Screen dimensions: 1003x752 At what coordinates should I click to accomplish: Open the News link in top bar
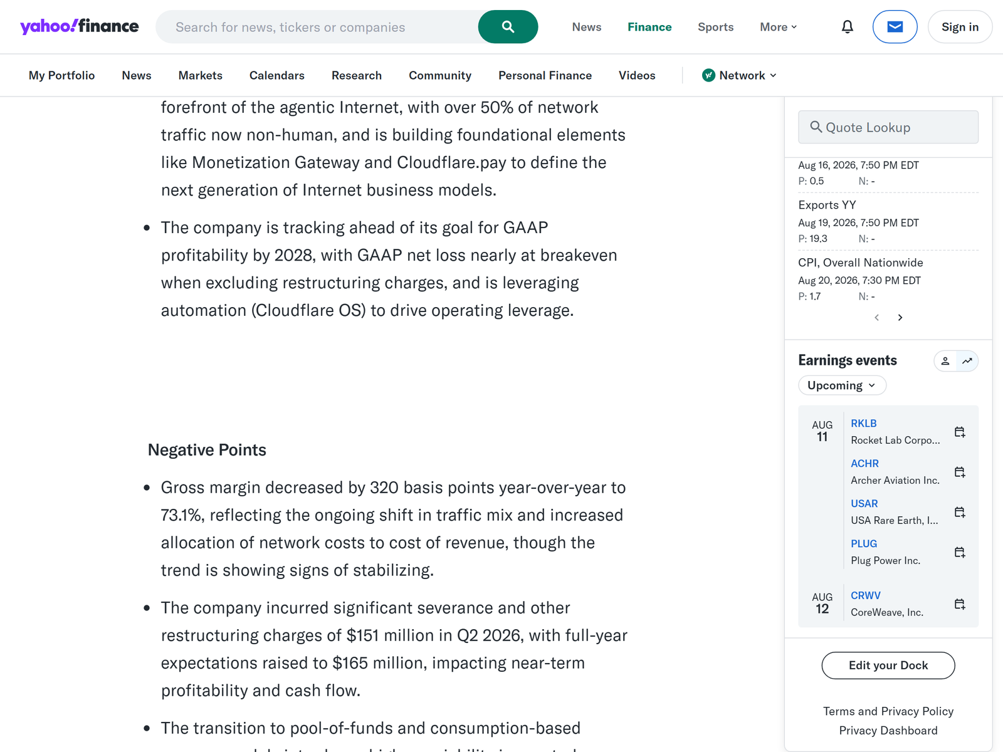pyautogui.click(x=587, y=27)
